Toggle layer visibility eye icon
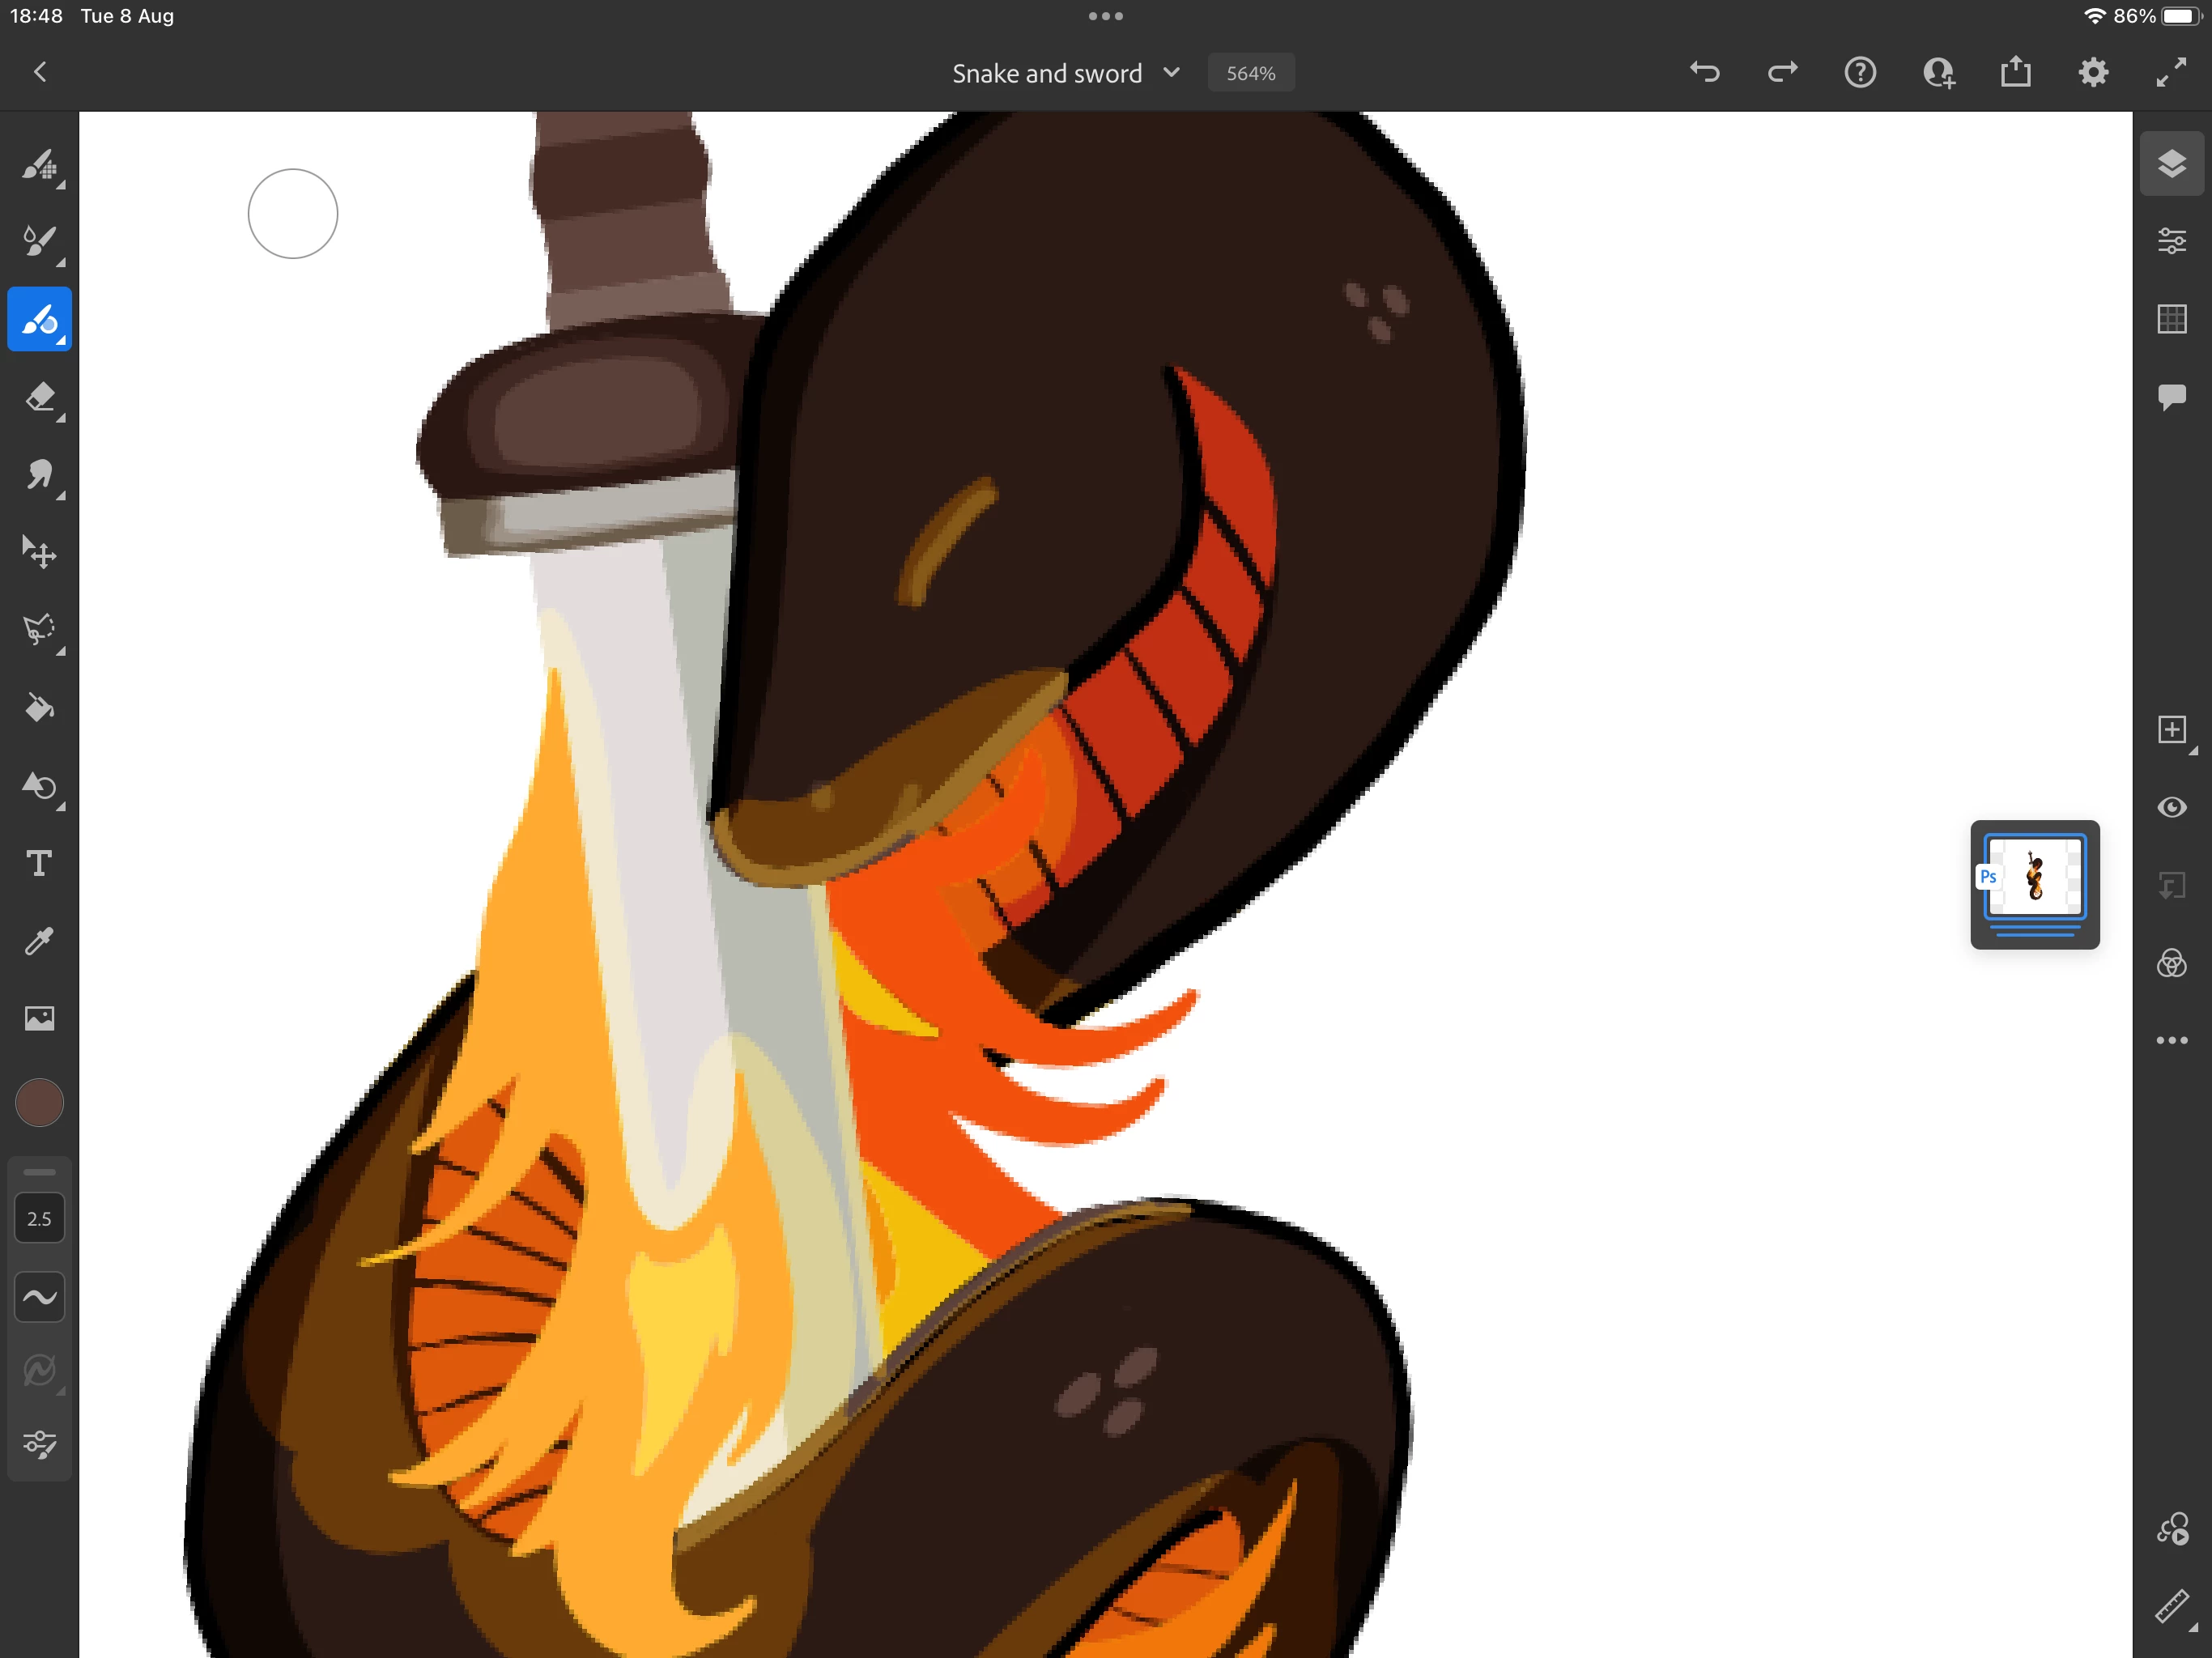 point(2171,807)
